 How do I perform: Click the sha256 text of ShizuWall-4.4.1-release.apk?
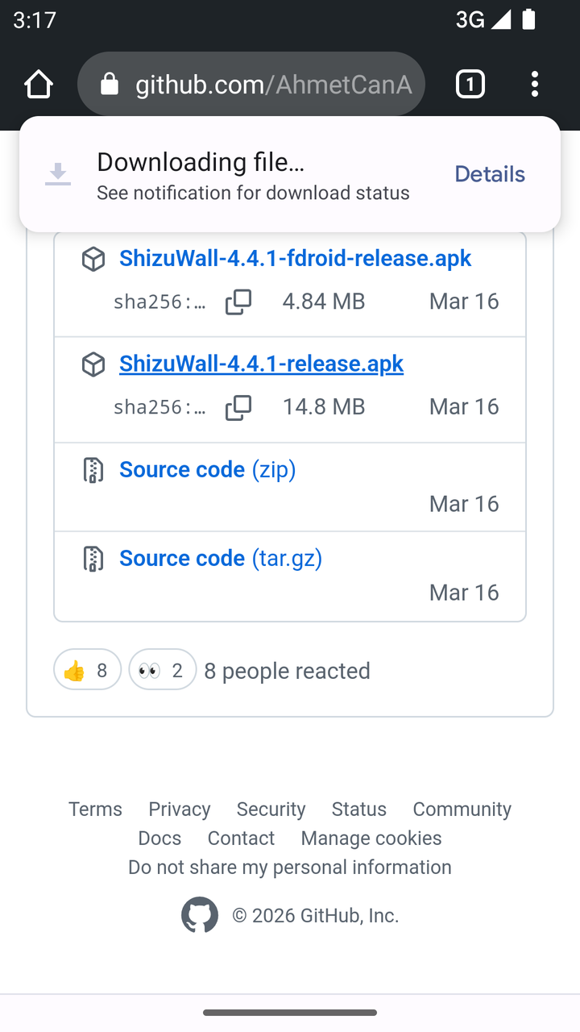tap(159, 407)
